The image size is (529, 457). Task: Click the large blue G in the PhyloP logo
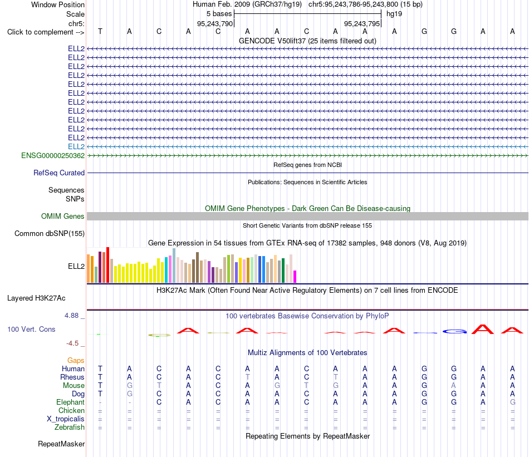[x=454, y=332]
